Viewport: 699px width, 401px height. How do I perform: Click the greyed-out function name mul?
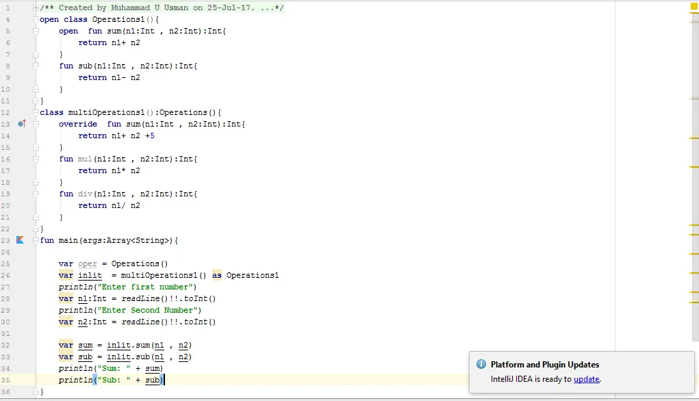point(85,159)
